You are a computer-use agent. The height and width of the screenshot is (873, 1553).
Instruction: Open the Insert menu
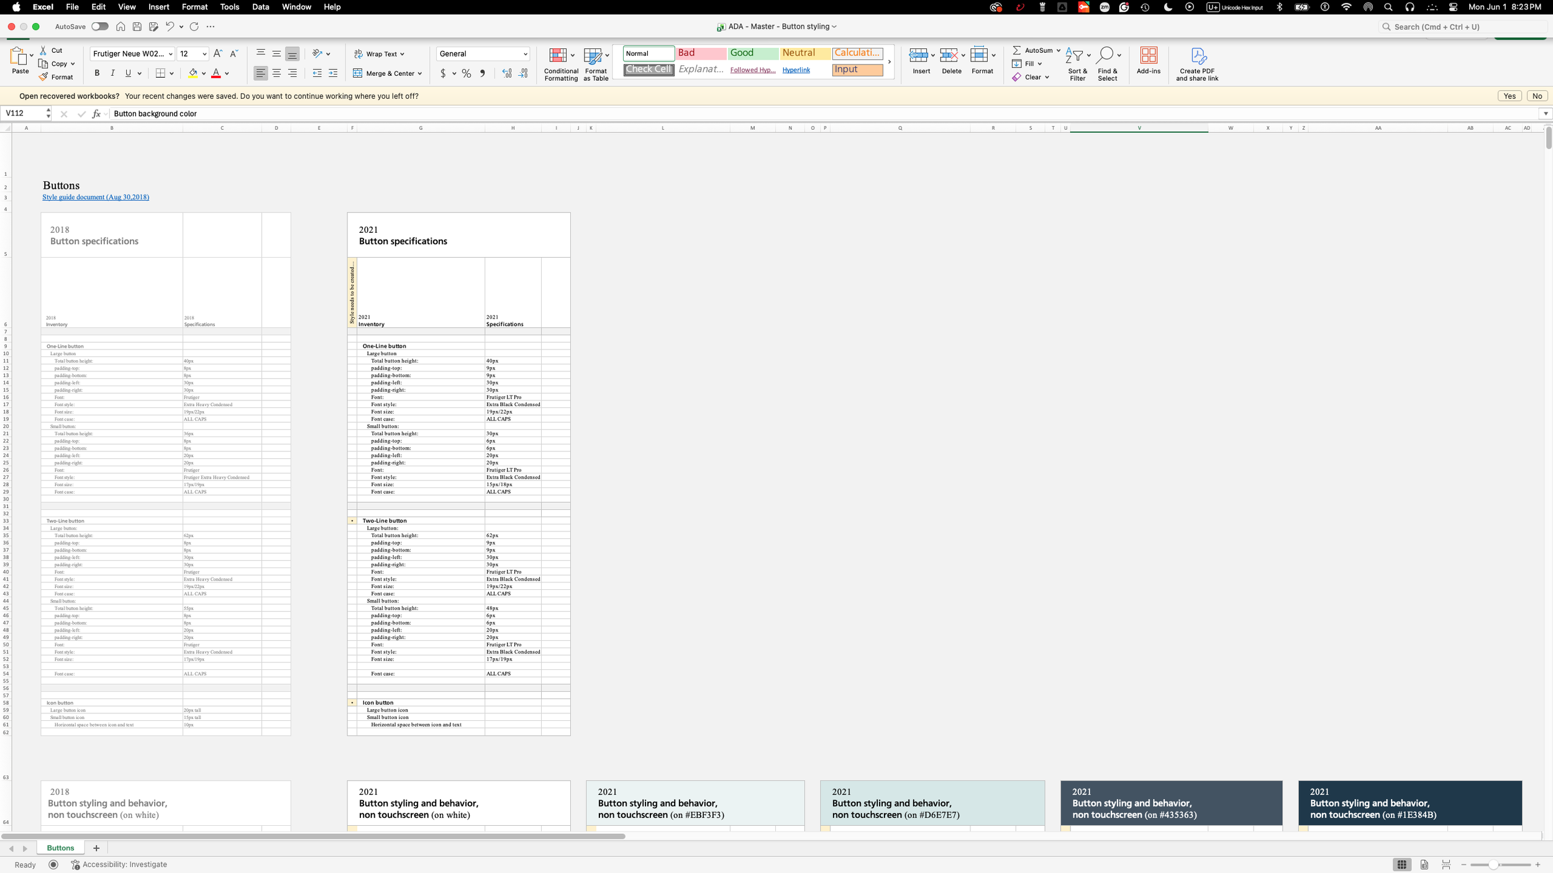coord(158,7)
